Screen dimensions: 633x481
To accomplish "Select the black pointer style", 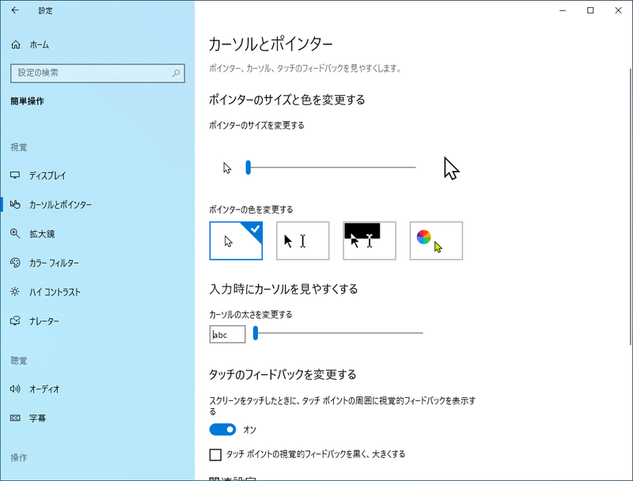I will point(302,240).
